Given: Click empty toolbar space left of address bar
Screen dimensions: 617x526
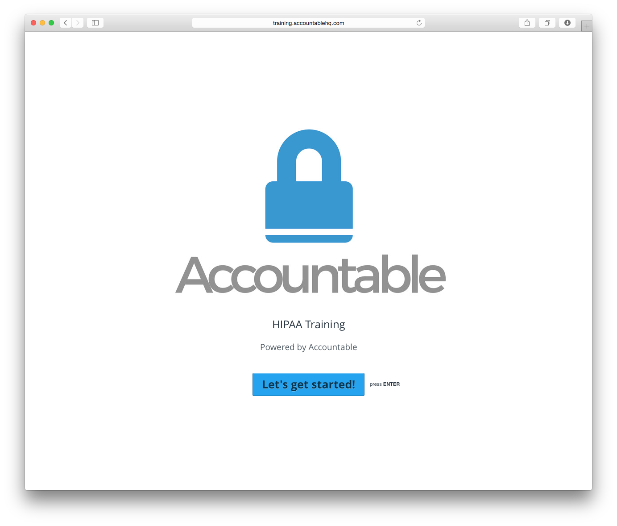Looking at the screenshot, I should click(147, 23).
